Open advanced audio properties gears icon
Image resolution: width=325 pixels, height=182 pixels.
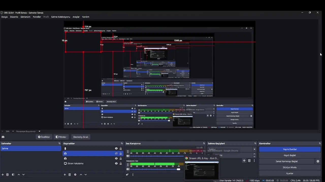pyautogui.click(x=127, y=175)
